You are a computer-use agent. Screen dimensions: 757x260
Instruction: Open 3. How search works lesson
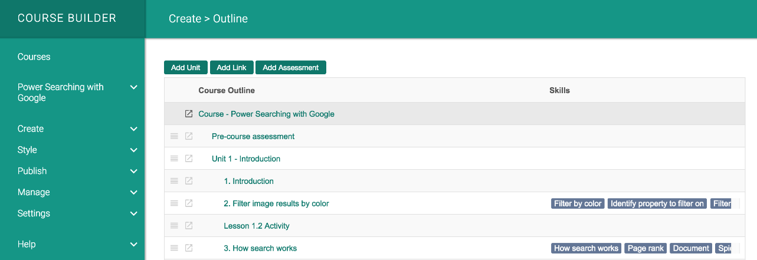pyautogui.click(x=260, y=248)
